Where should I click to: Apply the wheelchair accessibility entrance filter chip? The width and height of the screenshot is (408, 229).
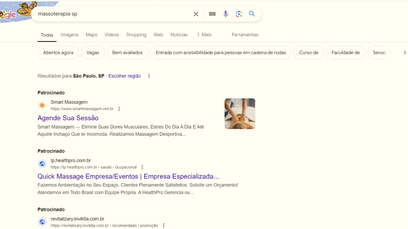tap(221, 53)
